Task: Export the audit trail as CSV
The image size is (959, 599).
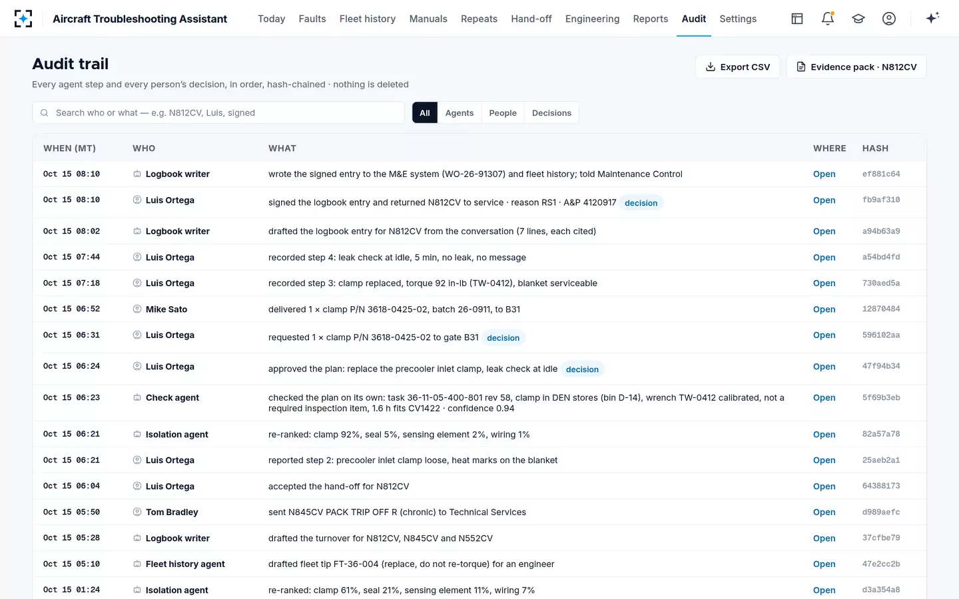Action: (x=738, y=67)
